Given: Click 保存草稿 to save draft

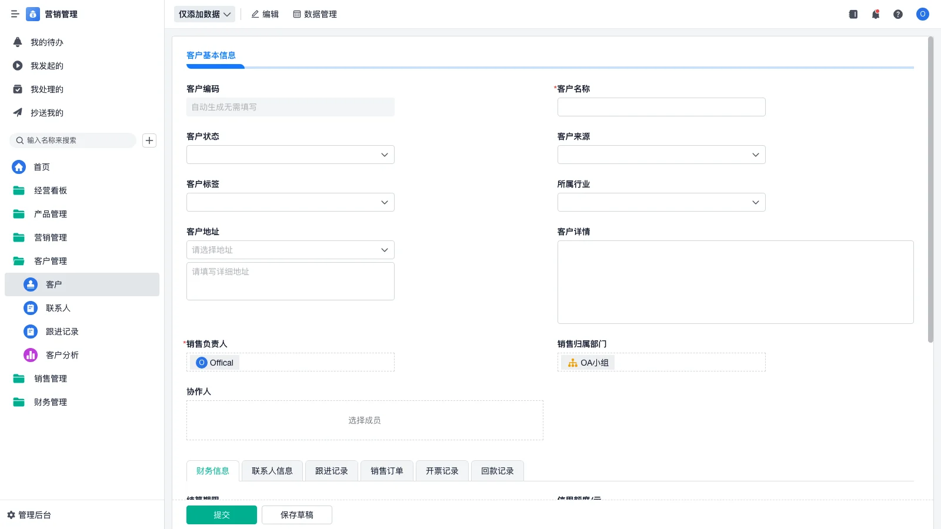Looking at the screenshot, I should tap(297, 514).
